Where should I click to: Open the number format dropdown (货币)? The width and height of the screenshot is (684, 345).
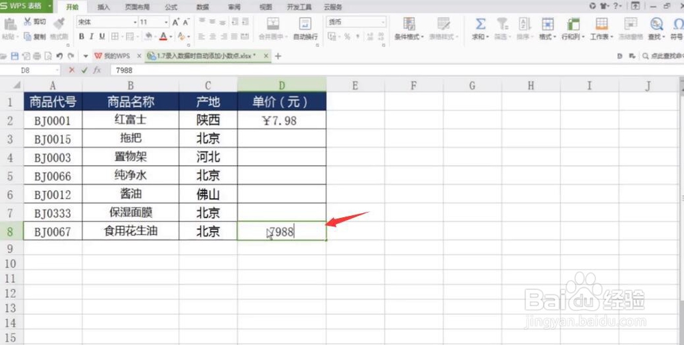[x=383, y=23]
